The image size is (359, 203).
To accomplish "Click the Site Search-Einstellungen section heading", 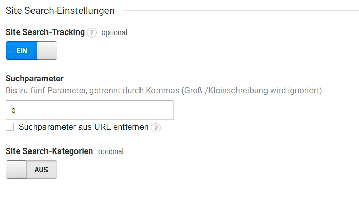I will (x=60, y=11).
